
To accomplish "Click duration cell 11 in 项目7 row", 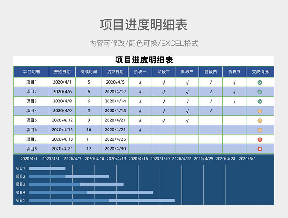I will (89, 139).
